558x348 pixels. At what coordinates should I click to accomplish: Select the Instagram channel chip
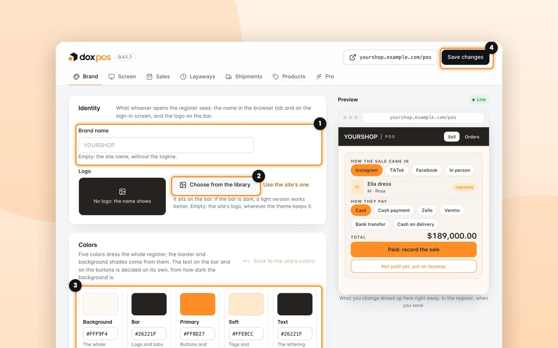[x=366, y=170]
